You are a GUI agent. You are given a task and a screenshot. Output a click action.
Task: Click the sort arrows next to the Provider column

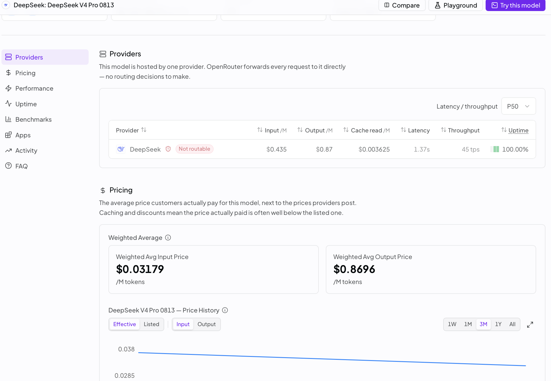click(144, 130)
